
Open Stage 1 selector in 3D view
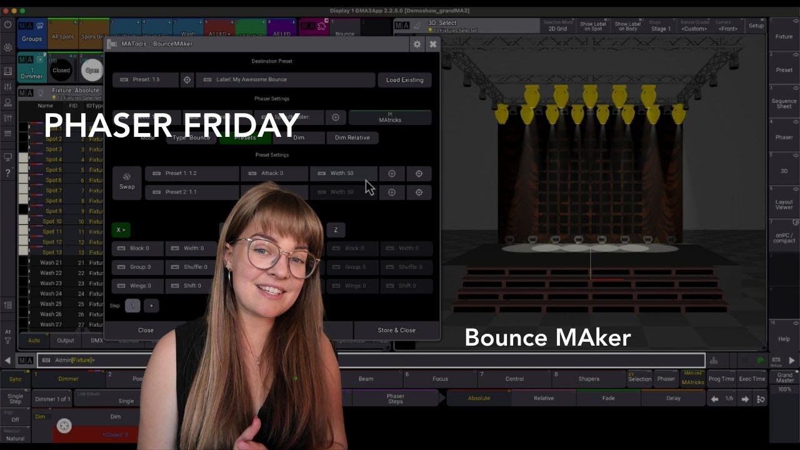[x=661, y=26]
